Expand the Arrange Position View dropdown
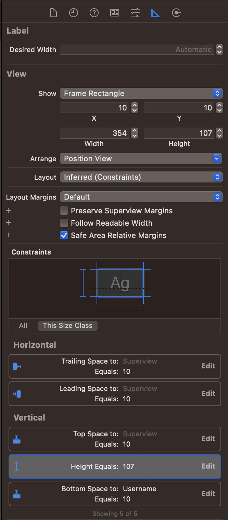228x520 pixels. coord(141,158)
